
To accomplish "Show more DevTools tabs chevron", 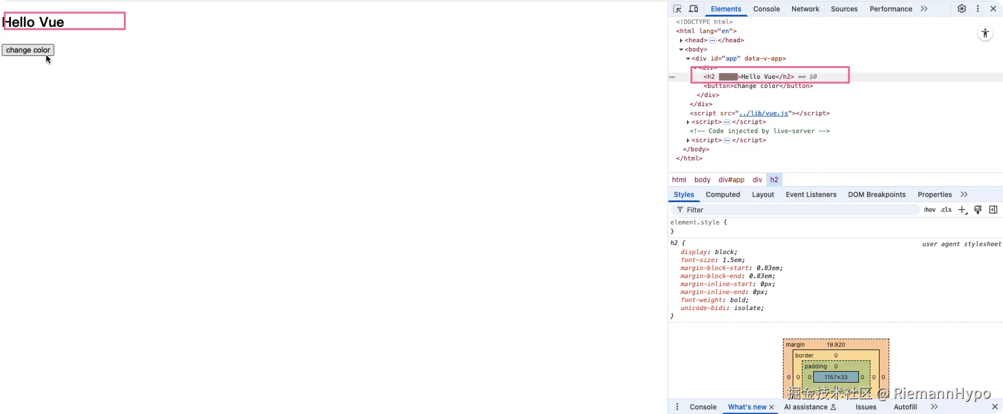I will click(x=924, y=9).
